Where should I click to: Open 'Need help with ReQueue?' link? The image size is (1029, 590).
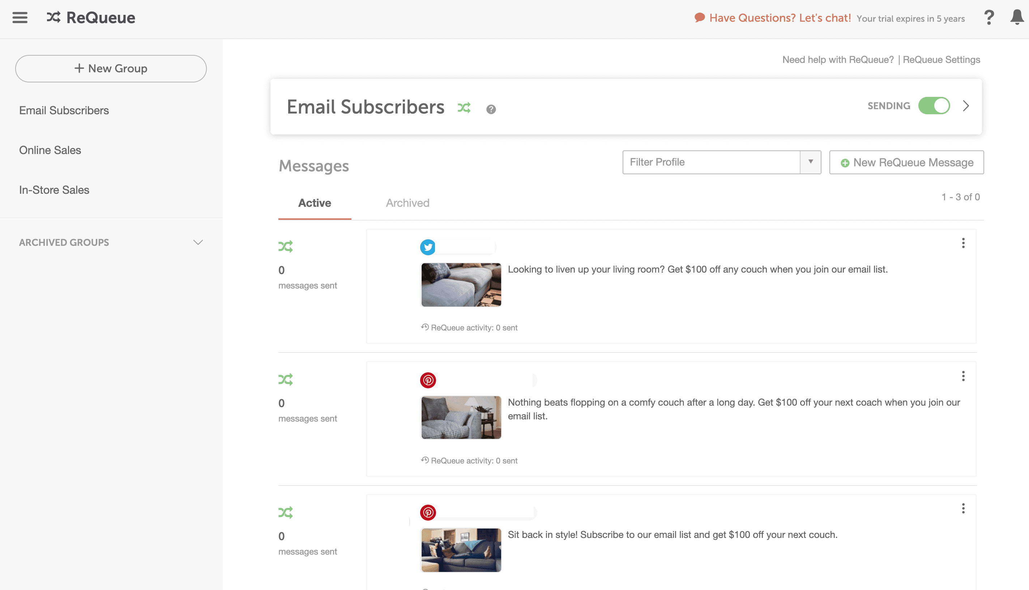837,60
